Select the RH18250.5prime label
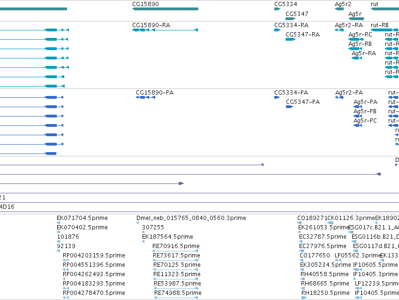 (x=325, y=293)
